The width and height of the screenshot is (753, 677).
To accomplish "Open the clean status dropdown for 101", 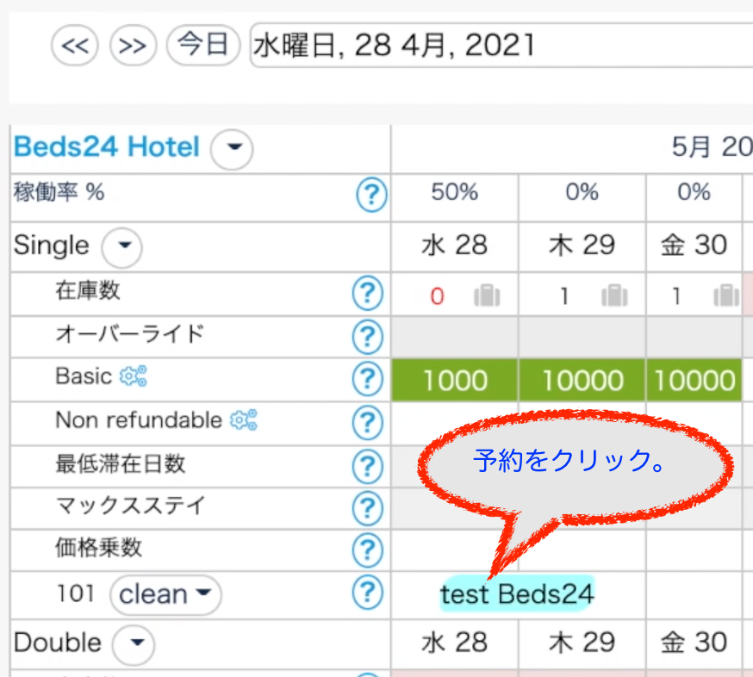I will coord(165,594).
